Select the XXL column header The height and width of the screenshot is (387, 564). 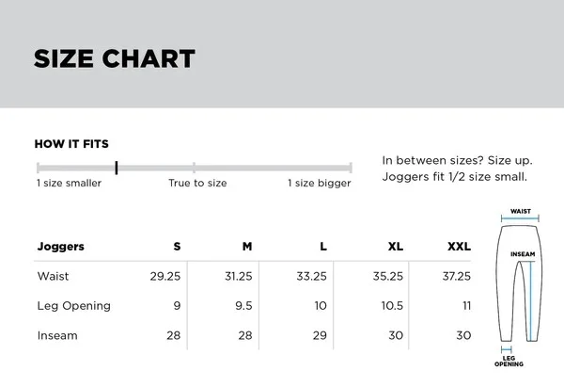[459, 247]
